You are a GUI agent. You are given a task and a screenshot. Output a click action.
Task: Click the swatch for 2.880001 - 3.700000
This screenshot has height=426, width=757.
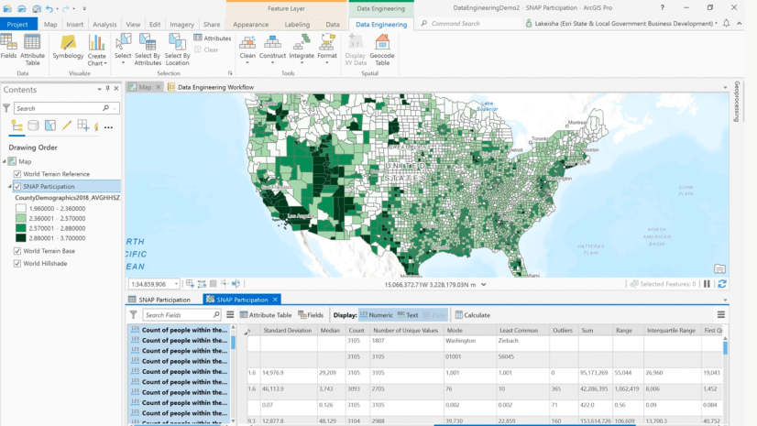pos(21,238)
